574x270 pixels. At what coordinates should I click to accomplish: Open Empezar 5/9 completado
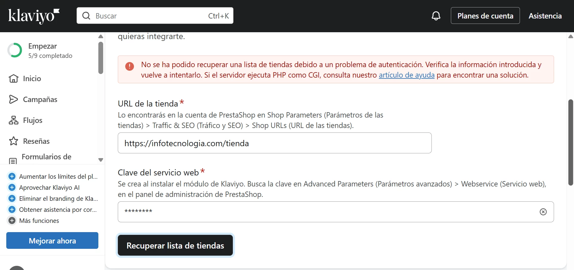(x=50, y=50)
